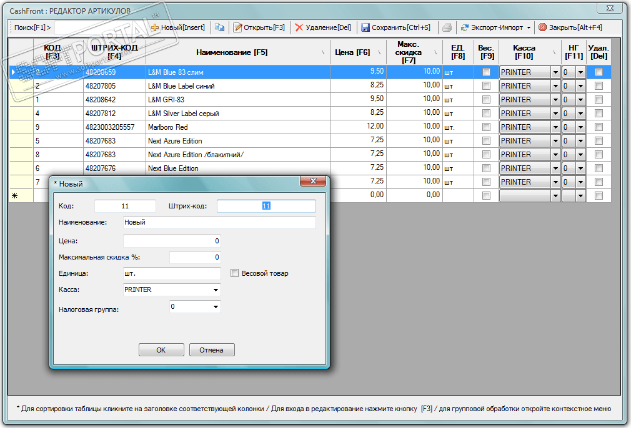This screenshot has width=631, height=428.
Task: Click the new-row asterisk row header
Action: [21, 196]
